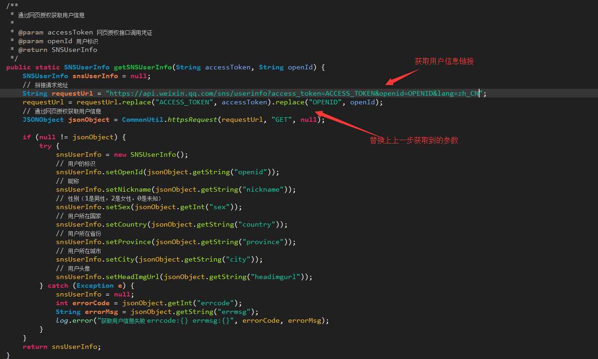Click the "nickname" string literal
The height and width of the screenshot is (359, 598).
point(263,189)
